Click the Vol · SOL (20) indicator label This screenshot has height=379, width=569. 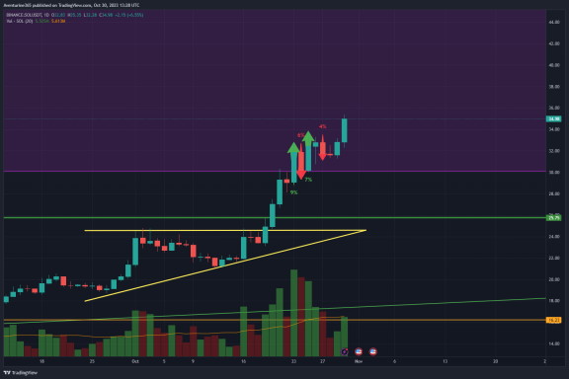click(x=20, y=21)
